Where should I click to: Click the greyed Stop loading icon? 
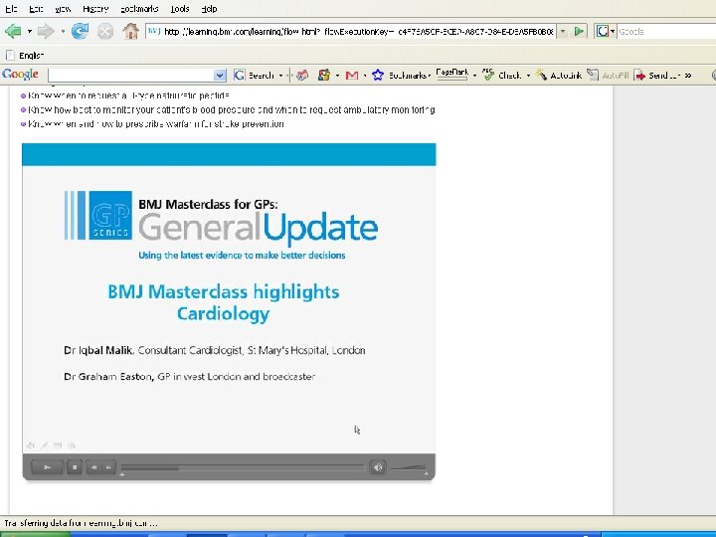pos(105,32)
